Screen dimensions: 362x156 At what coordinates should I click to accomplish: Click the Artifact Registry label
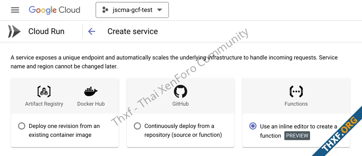[x=44, y=104]
